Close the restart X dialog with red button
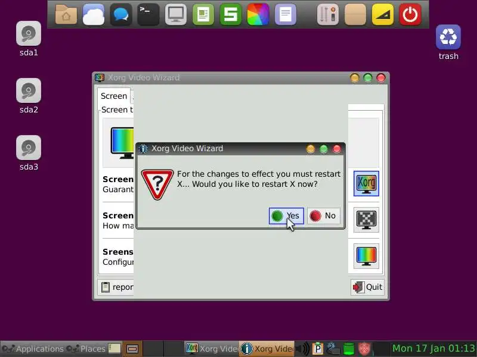Image resolution: width=477 pixels, height=357 pixels. [337, 149]
